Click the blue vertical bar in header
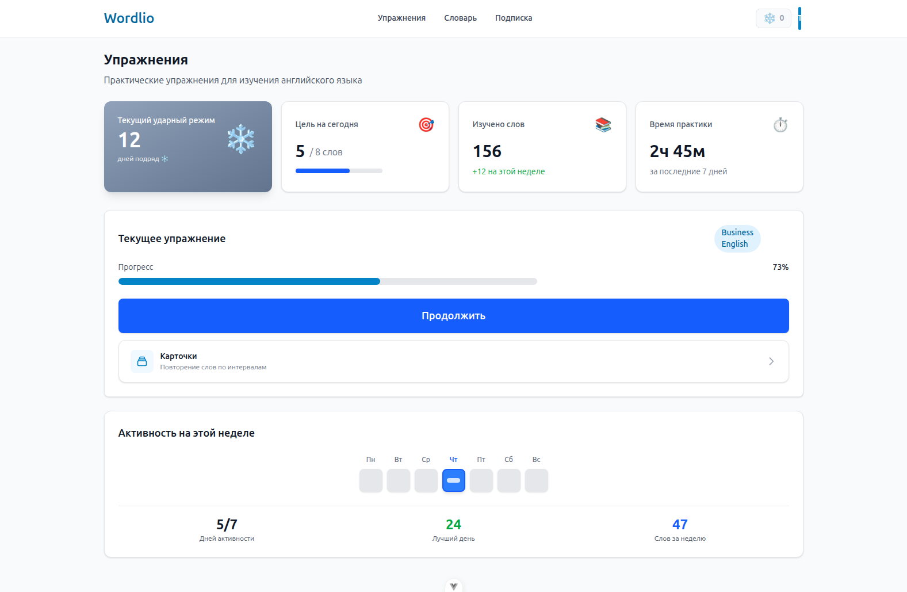907x592 pixels. [799, 18]
